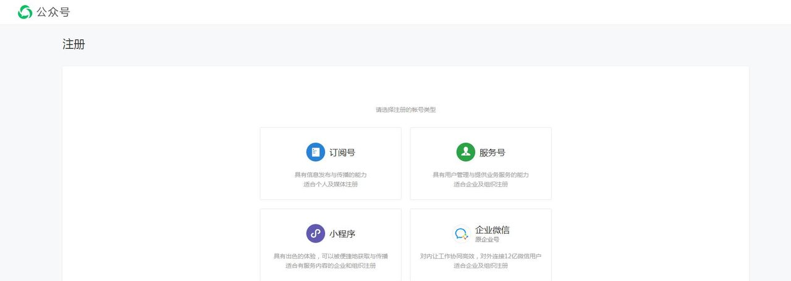
Task: Open the 公众号 header title link
Action: point(53,12)
